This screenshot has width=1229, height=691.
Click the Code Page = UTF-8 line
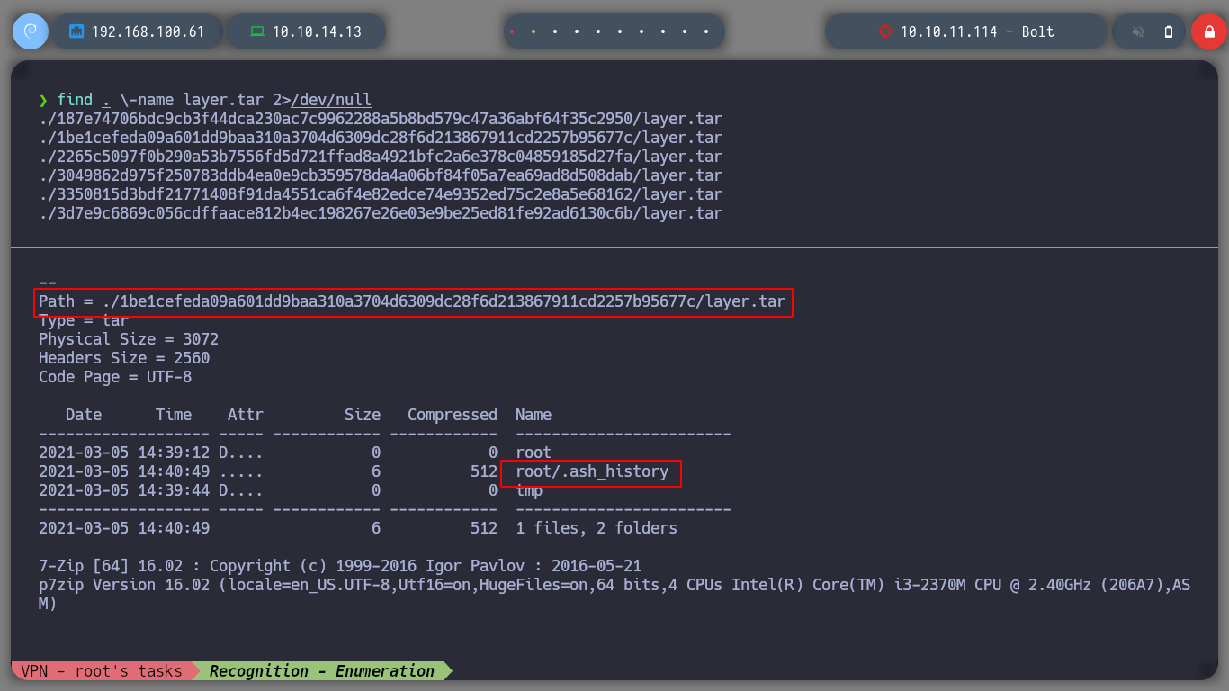[x=115, y=377]
